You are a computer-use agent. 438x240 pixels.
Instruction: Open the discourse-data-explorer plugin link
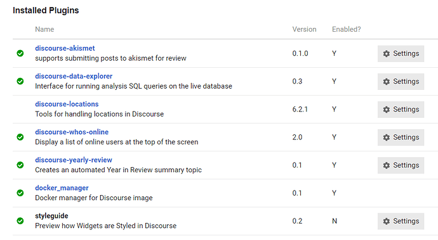74,76
